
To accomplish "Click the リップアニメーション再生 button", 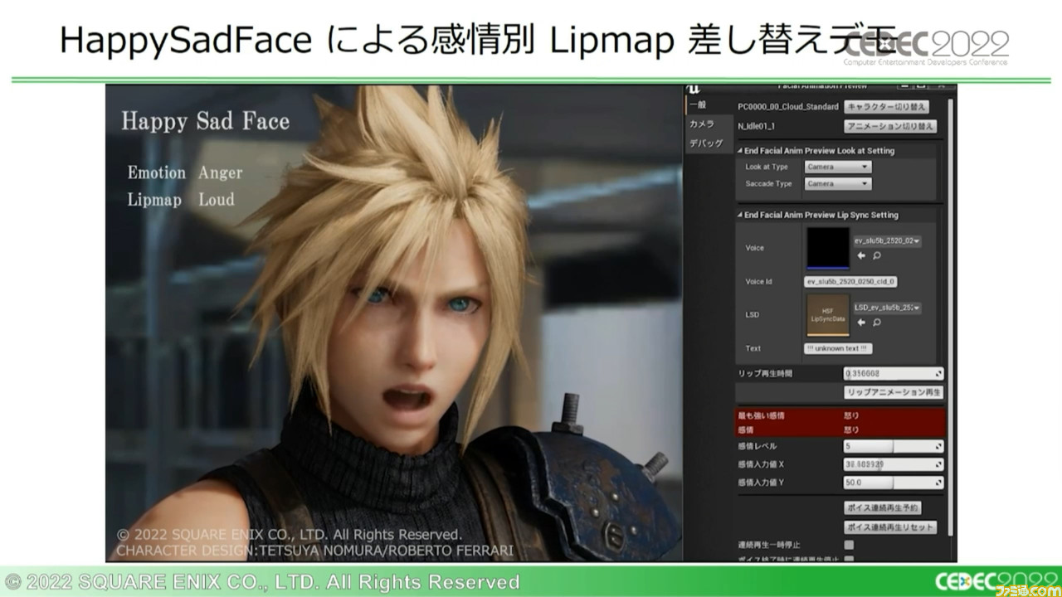I will 894,392.
